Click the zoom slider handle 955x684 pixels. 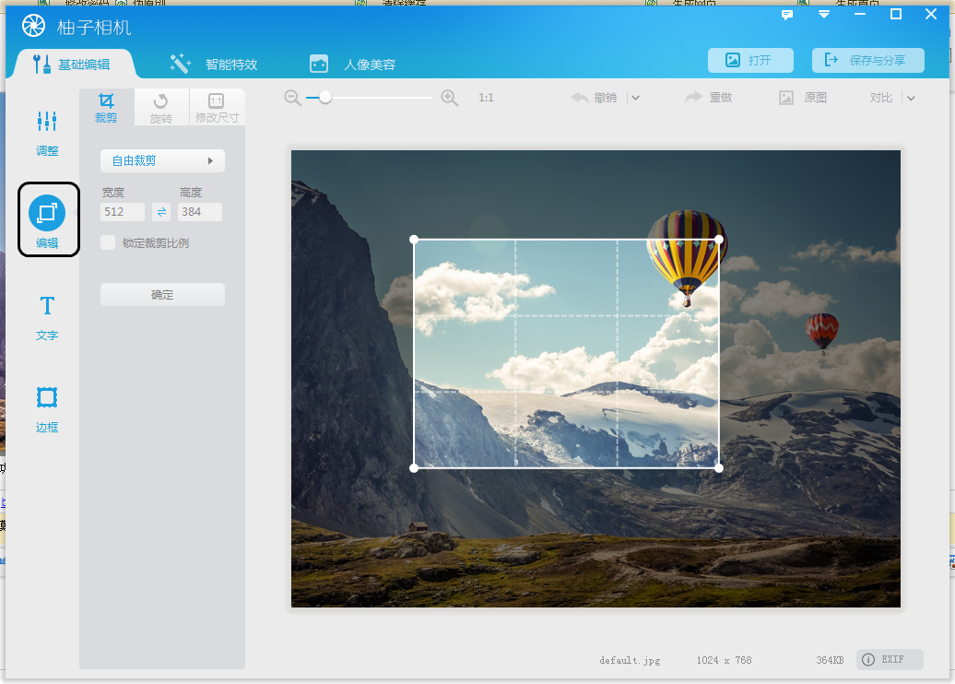pyautogui.click(x=325, y=98)
